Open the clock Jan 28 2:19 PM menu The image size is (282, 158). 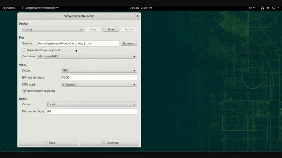point(141,8)
